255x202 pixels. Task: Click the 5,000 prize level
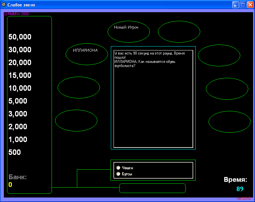coord(18,101)
